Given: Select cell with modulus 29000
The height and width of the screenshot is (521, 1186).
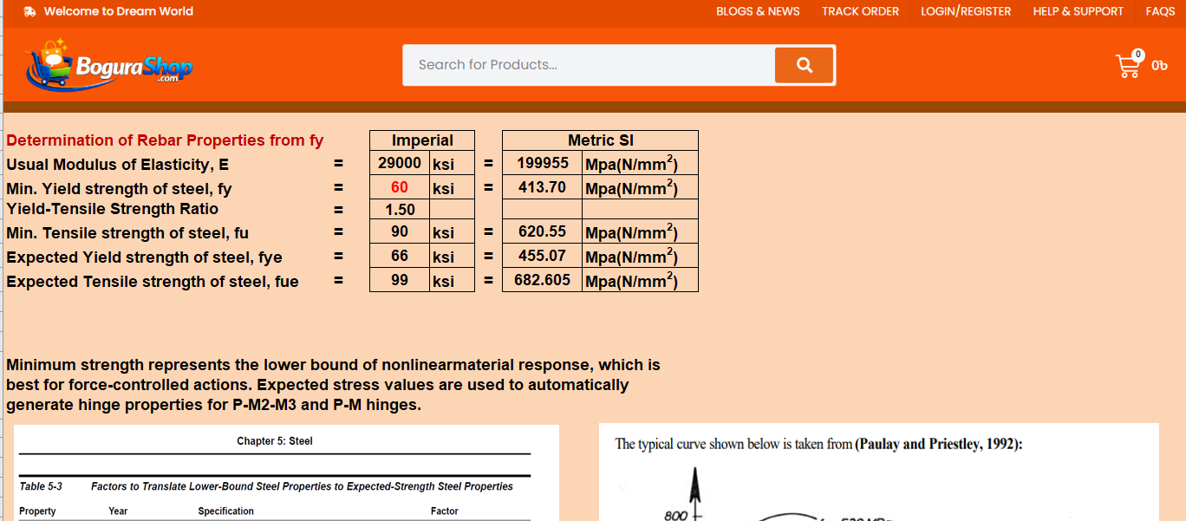Looking at the screenshot, I should click(400, 163).
